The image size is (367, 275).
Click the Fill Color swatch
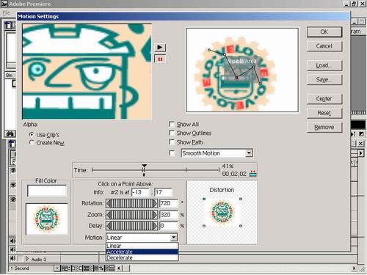(47, 191)
